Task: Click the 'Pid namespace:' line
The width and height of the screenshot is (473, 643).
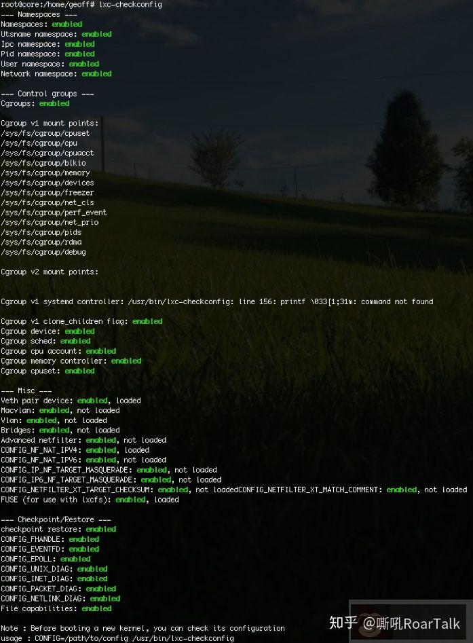Action: (x=48, y=54)
